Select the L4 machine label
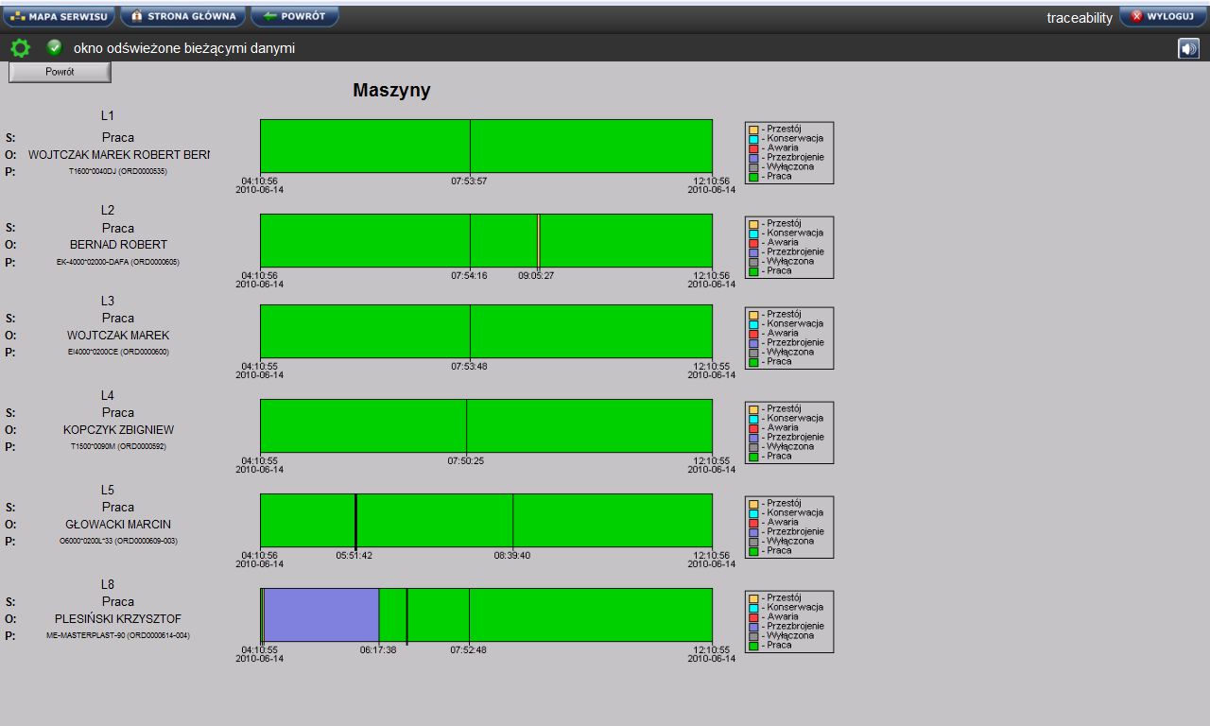 108,395
